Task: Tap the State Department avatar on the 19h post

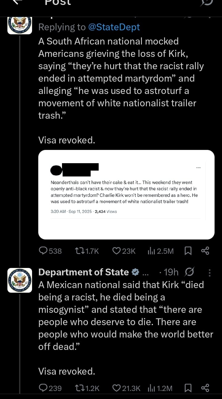Action: 20,280
